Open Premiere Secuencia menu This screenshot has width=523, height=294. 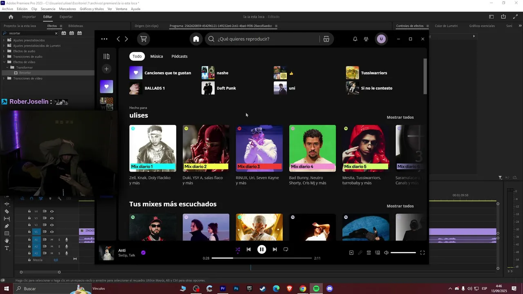(48, 9)
